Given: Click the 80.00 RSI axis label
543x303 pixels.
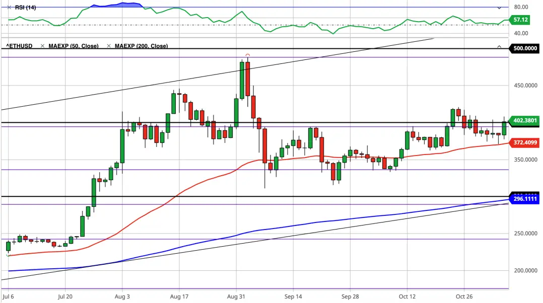Looking at the screenshot, I should 521,7.
